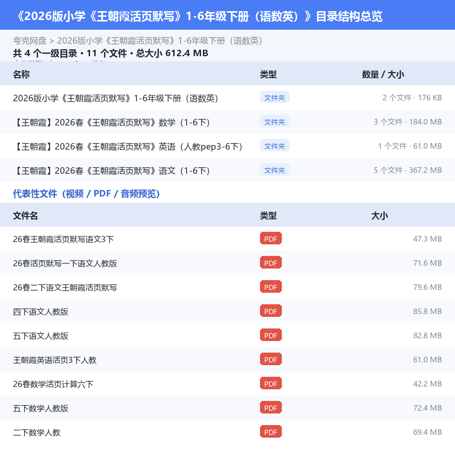Open the 英语（人教pep3-6下）folder row
Image resolution: width=455 pixels, height=459 pixels.
[x=227, y=146]
